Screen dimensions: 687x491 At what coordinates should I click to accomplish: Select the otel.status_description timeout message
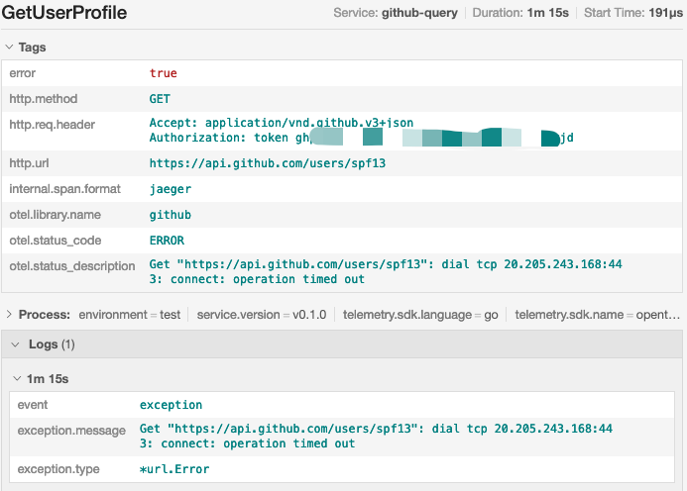385,272
